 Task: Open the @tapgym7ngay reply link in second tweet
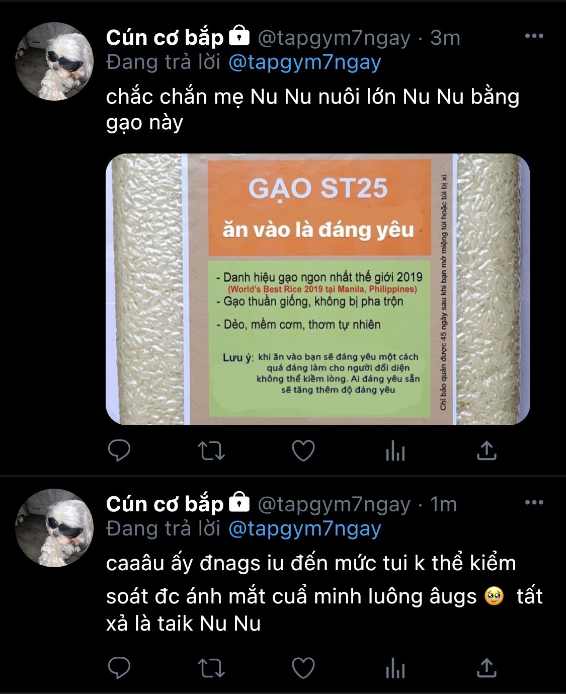(x=304, y=529)
